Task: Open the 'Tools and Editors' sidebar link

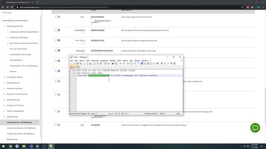Action: pos(16,60)
